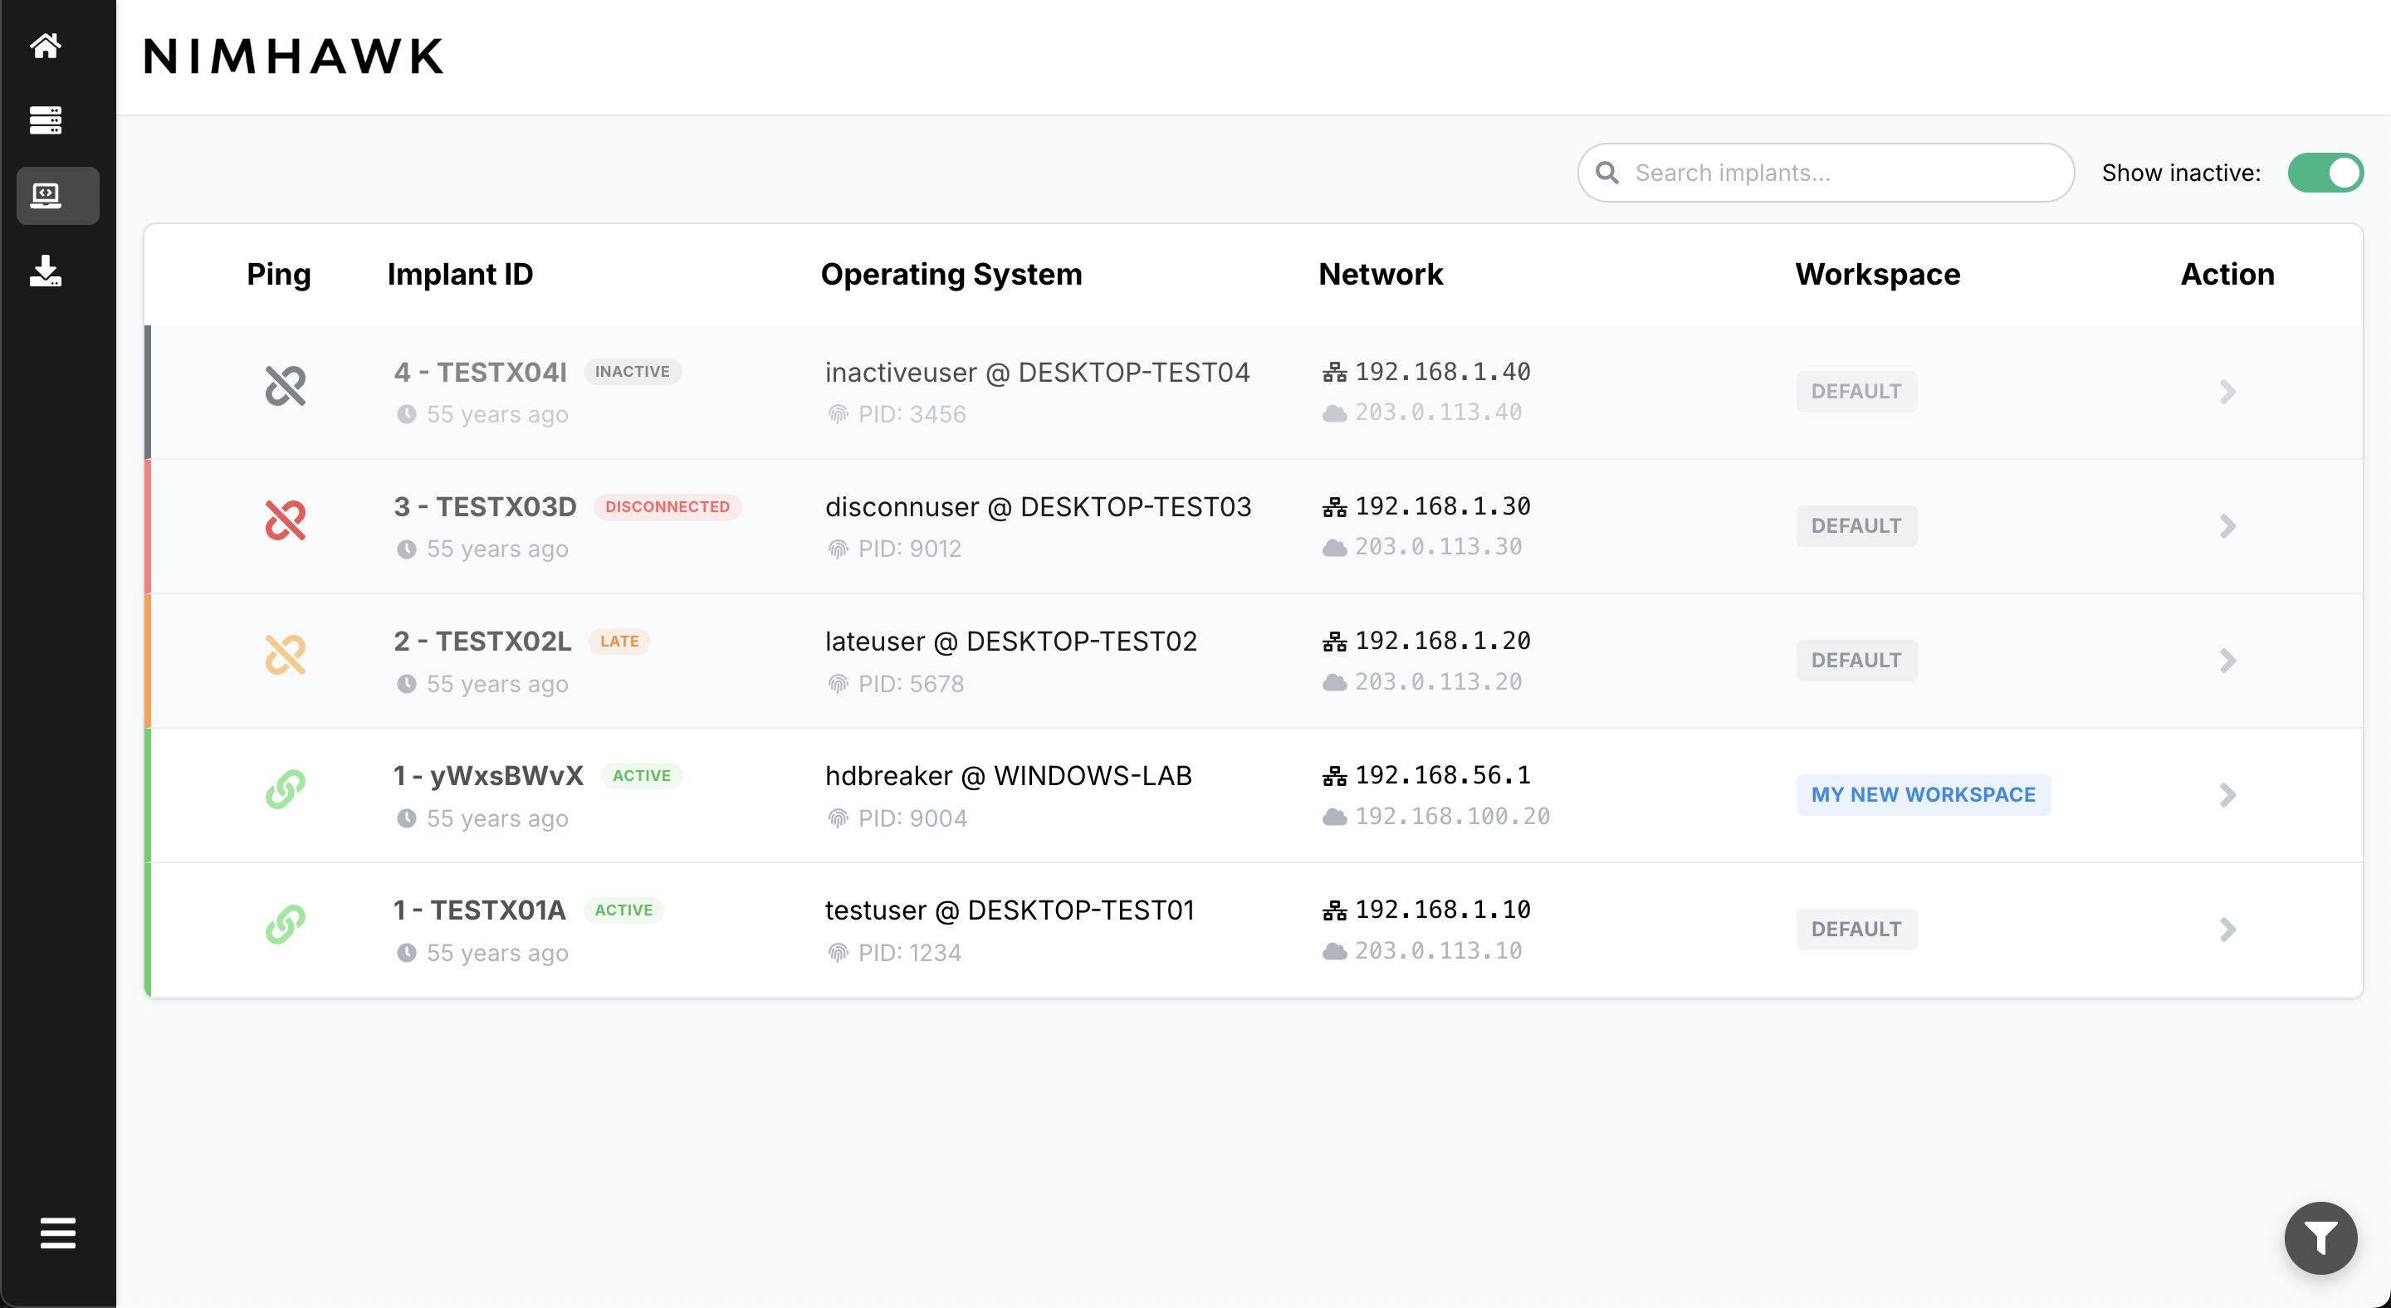Click the search magnifier icon
The width and height of the screenshot is (2391, 1308).
(x=1606, y=173)
